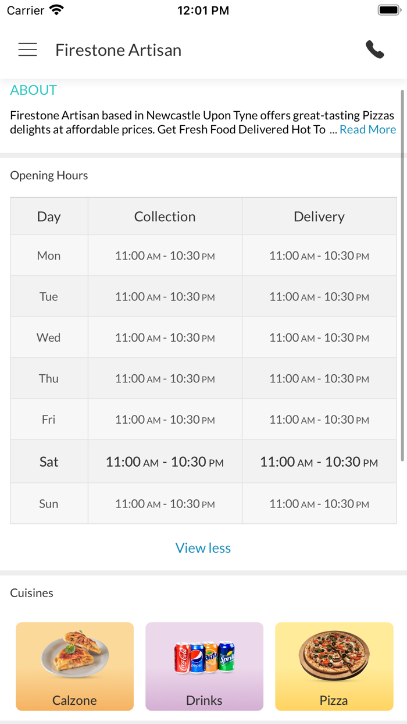Select the Collection column header
The height and width of the screenshot is (724, 407).
tap(165, 217)
